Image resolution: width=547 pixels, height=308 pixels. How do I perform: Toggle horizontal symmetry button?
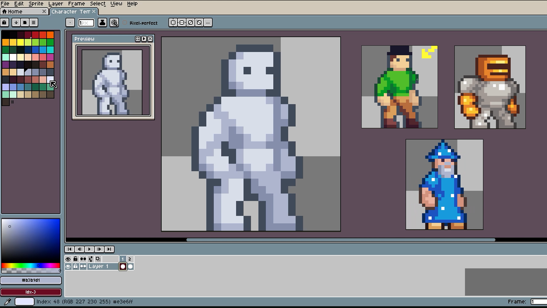[x=173, y=23]
